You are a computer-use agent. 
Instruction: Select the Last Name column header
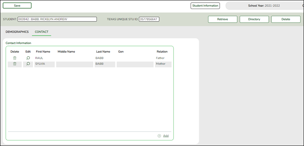tap(103, 52)
